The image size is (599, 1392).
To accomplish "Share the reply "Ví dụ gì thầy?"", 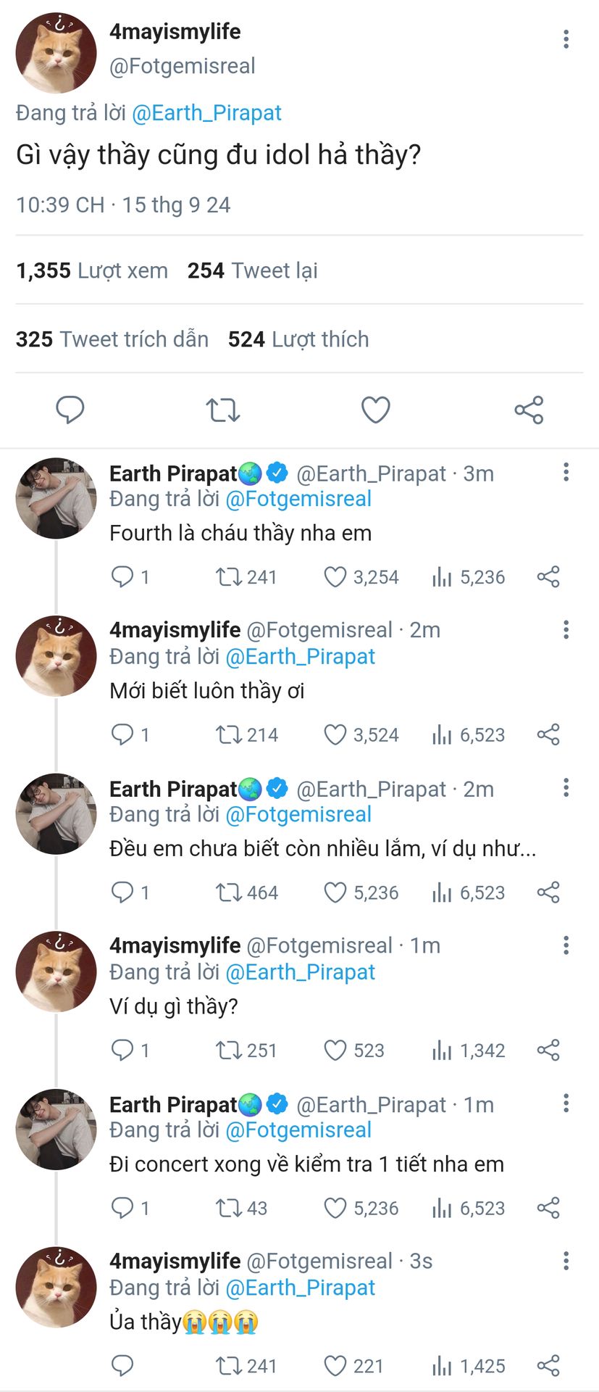I will 548,1050.
